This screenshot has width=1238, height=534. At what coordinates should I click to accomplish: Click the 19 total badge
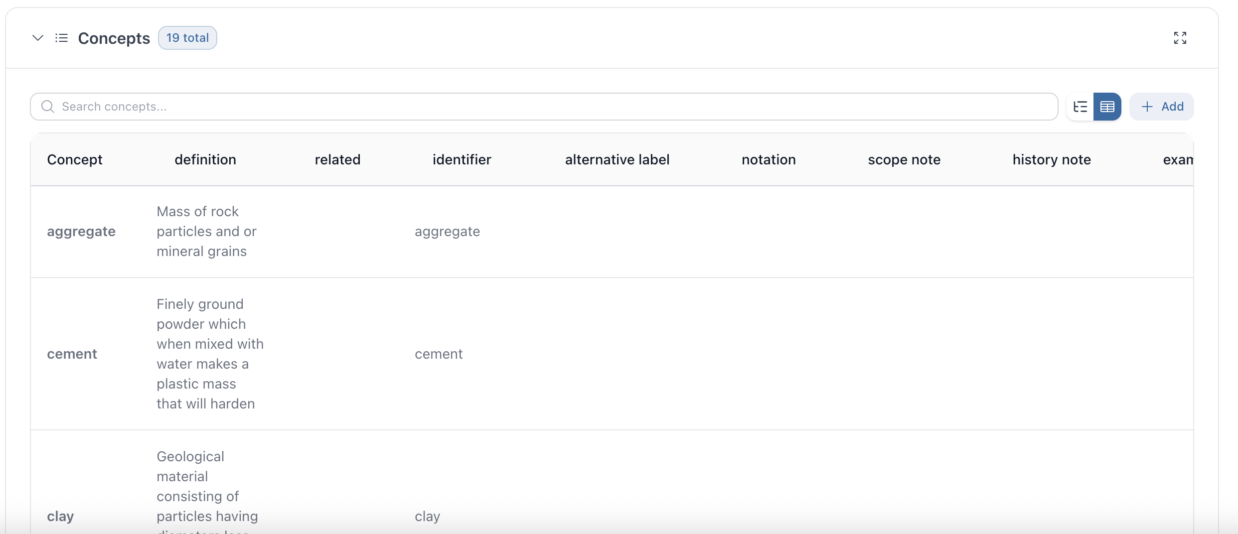(187, 38)
